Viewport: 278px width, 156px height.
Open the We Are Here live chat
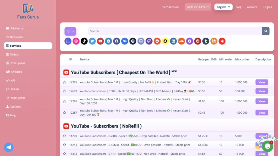267,146
